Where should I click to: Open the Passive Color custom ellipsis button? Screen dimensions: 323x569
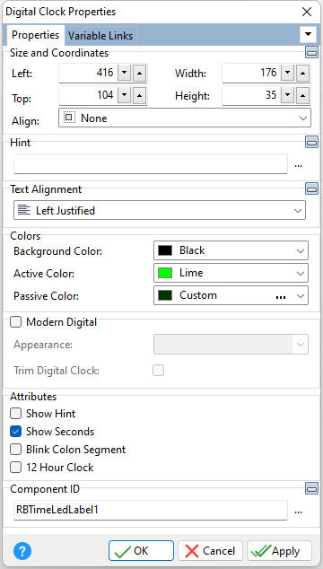(281, 296)
